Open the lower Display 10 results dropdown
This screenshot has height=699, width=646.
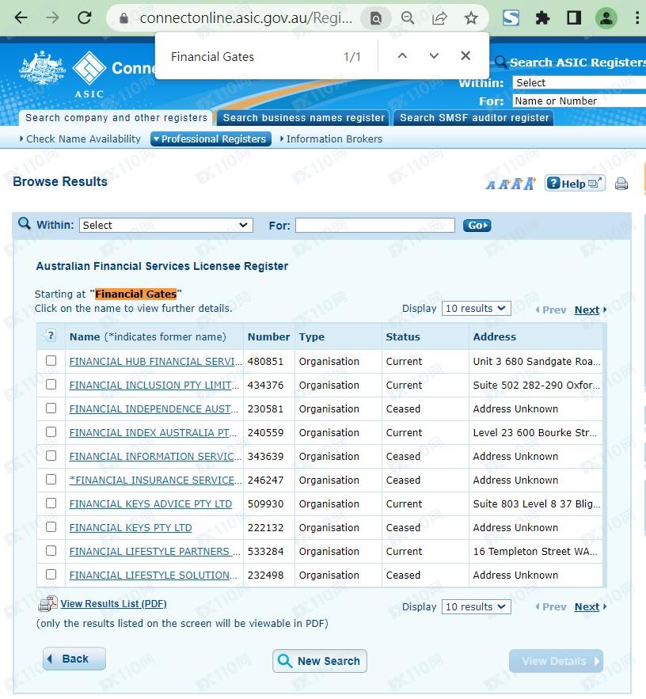click(x=476, y=606)
